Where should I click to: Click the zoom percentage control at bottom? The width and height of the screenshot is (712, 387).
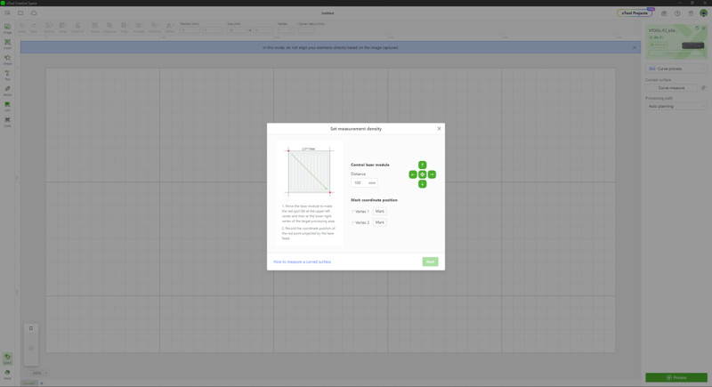(x=37, y=373)
